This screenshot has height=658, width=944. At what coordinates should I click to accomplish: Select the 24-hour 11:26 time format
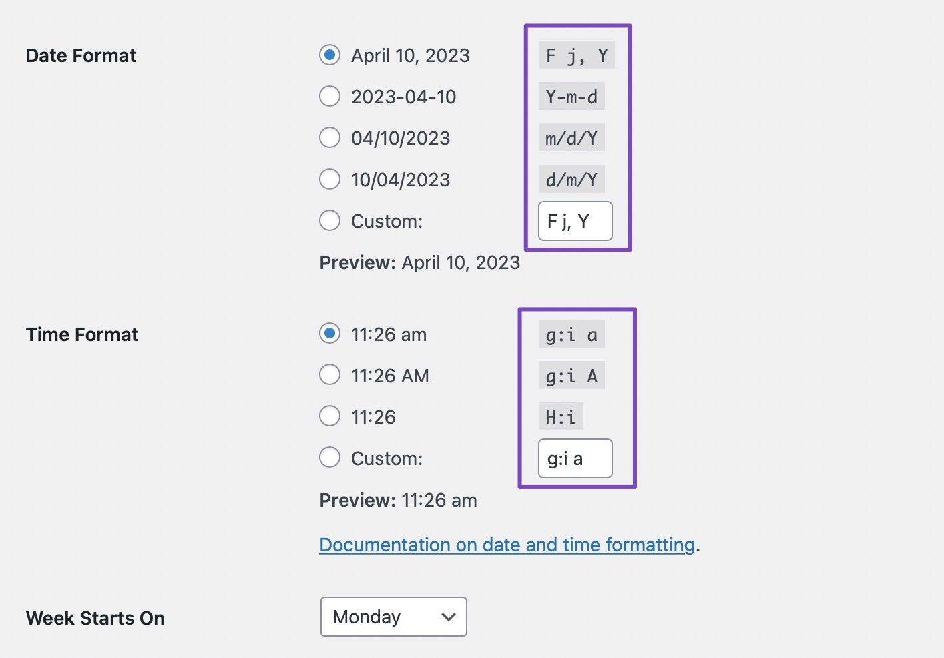coord(330,416)
